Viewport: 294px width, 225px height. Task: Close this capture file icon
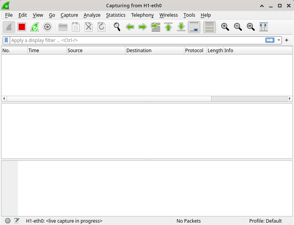(89, 27)
